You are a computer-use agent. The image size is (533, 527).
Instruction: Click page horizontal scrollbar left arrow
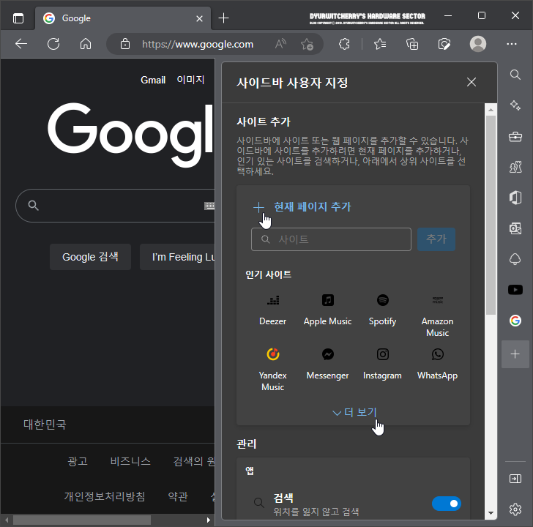click(x=7, y=520)
